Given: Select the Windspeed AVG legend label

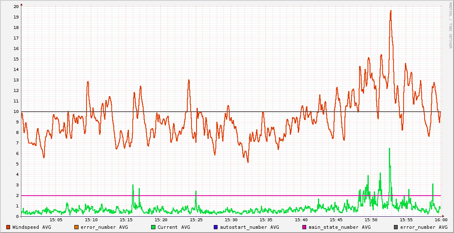Looking at the screenshot, I should (31, 227).
